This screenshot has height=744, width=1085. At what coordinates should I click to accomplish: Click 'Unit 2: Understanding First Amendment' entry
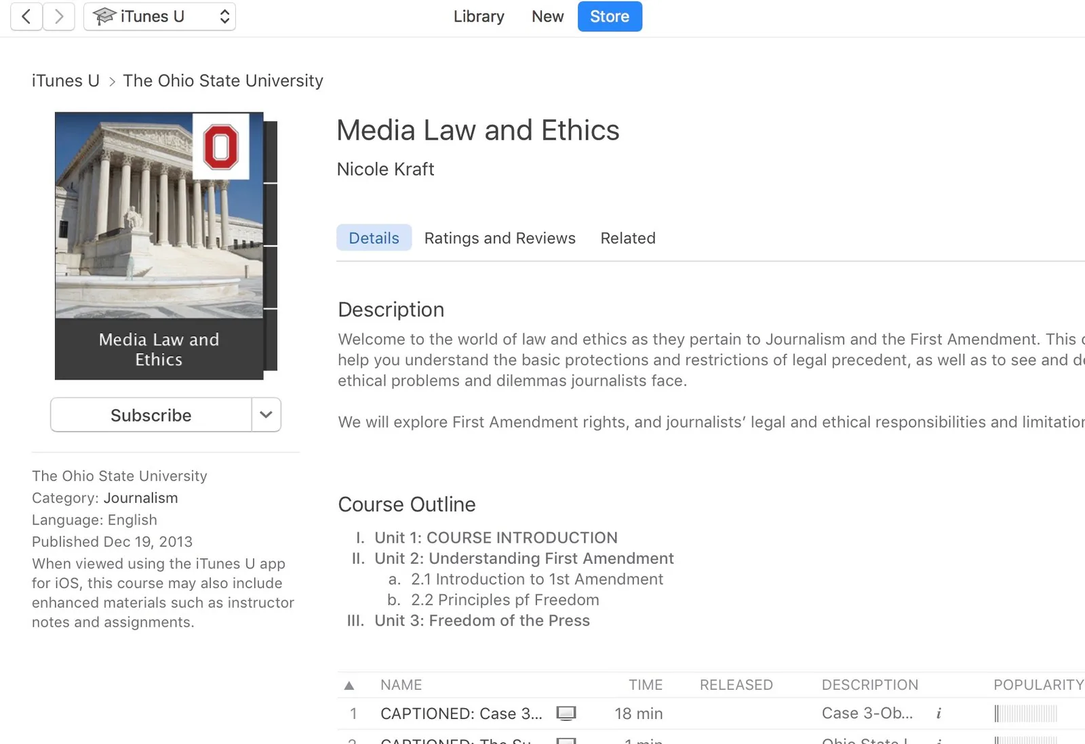pyautogui.click(x=524, y=558)
